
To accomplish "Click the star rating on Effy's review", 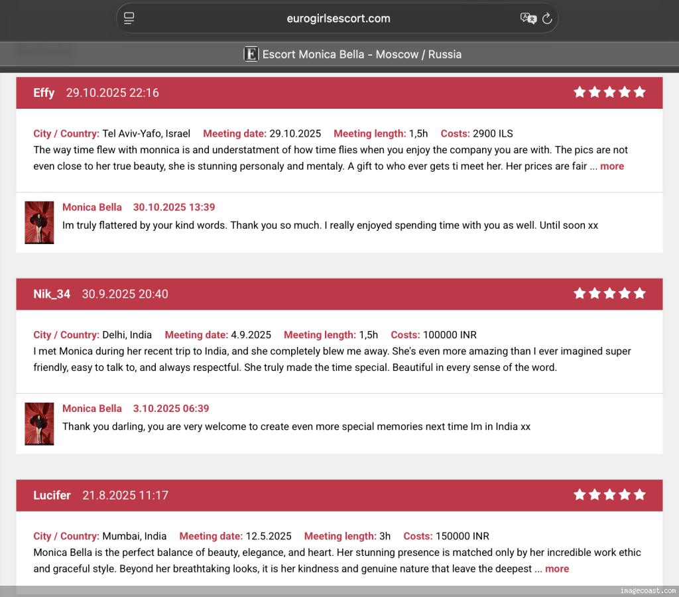I will pyautogui.click(x=609, y=92).
